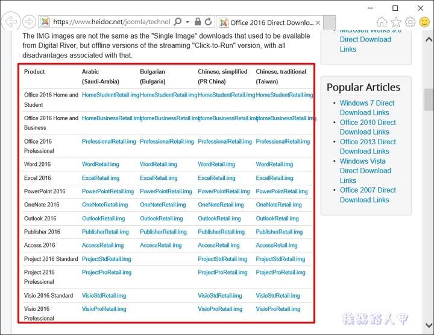Click the vertical scrollbar thumb
This screenshot has width=434, height=335.
[x=429, y=100]
